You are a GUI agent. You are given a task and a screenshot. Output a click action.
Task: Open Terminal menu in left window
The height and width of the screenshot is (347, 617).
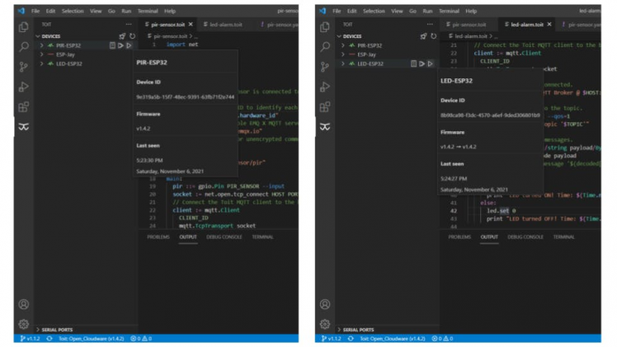148,12
